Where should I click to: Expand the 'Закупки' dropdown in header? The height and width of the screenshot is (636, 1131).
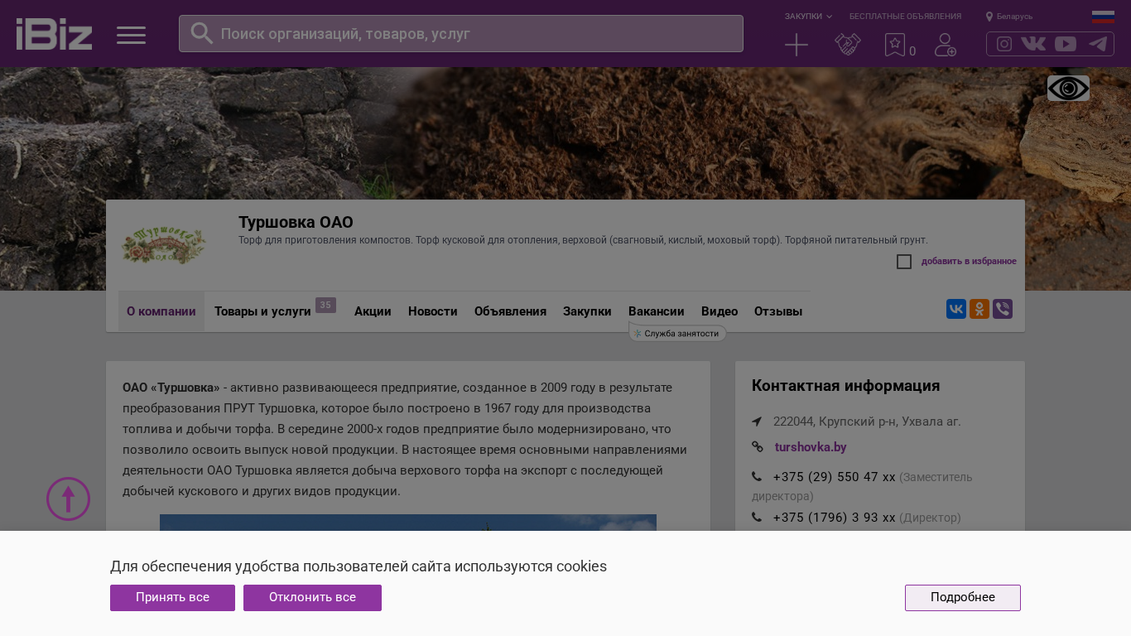[808, 17]
